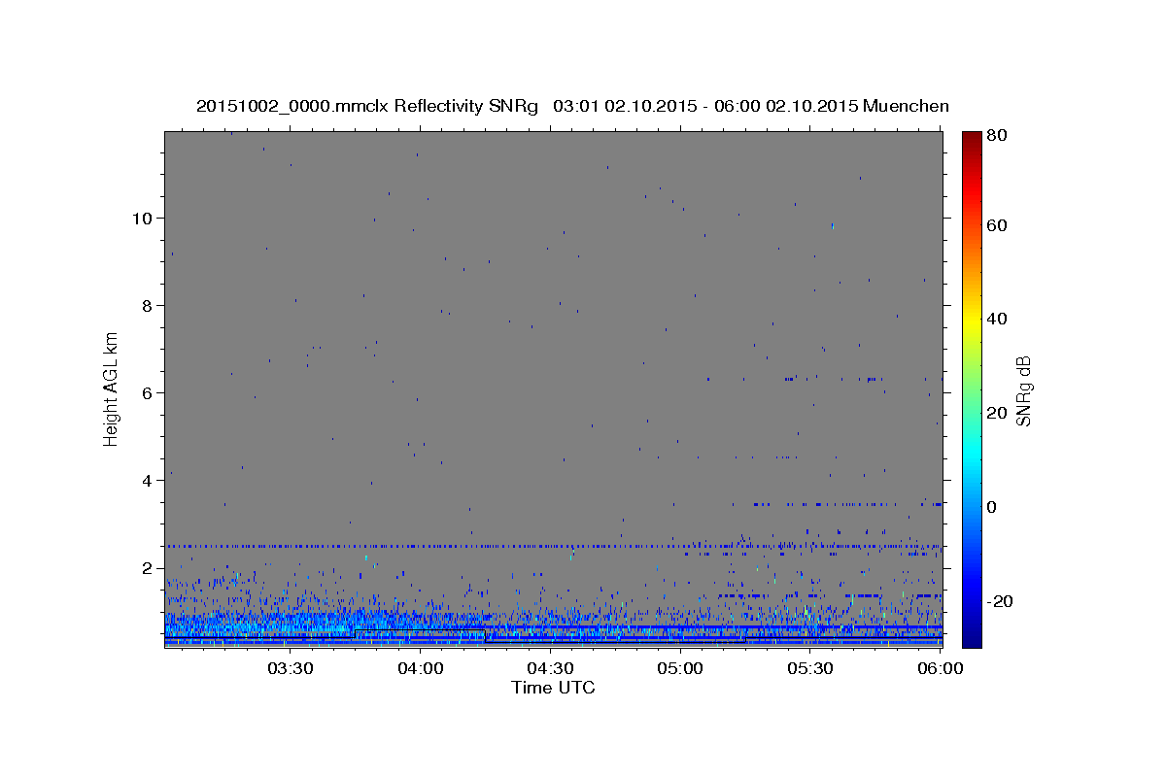Screen dimensions: 1166x777
Task: Click the colorbar value 0
Action: pos(992,507)
